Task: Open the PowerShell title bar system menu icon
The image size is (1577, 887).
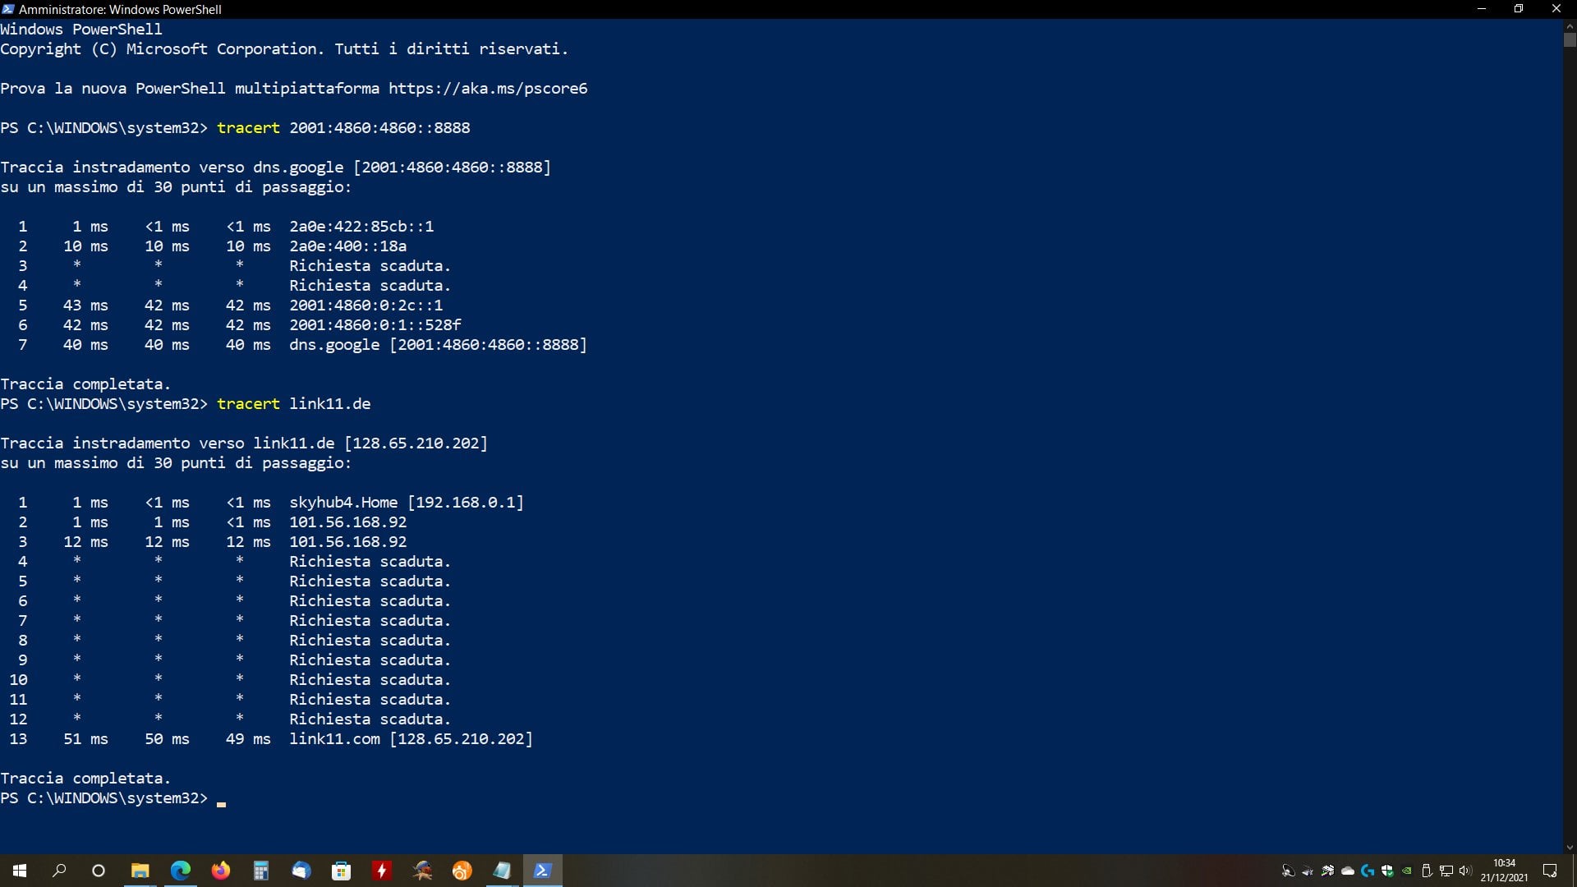Action: (8, 9)
